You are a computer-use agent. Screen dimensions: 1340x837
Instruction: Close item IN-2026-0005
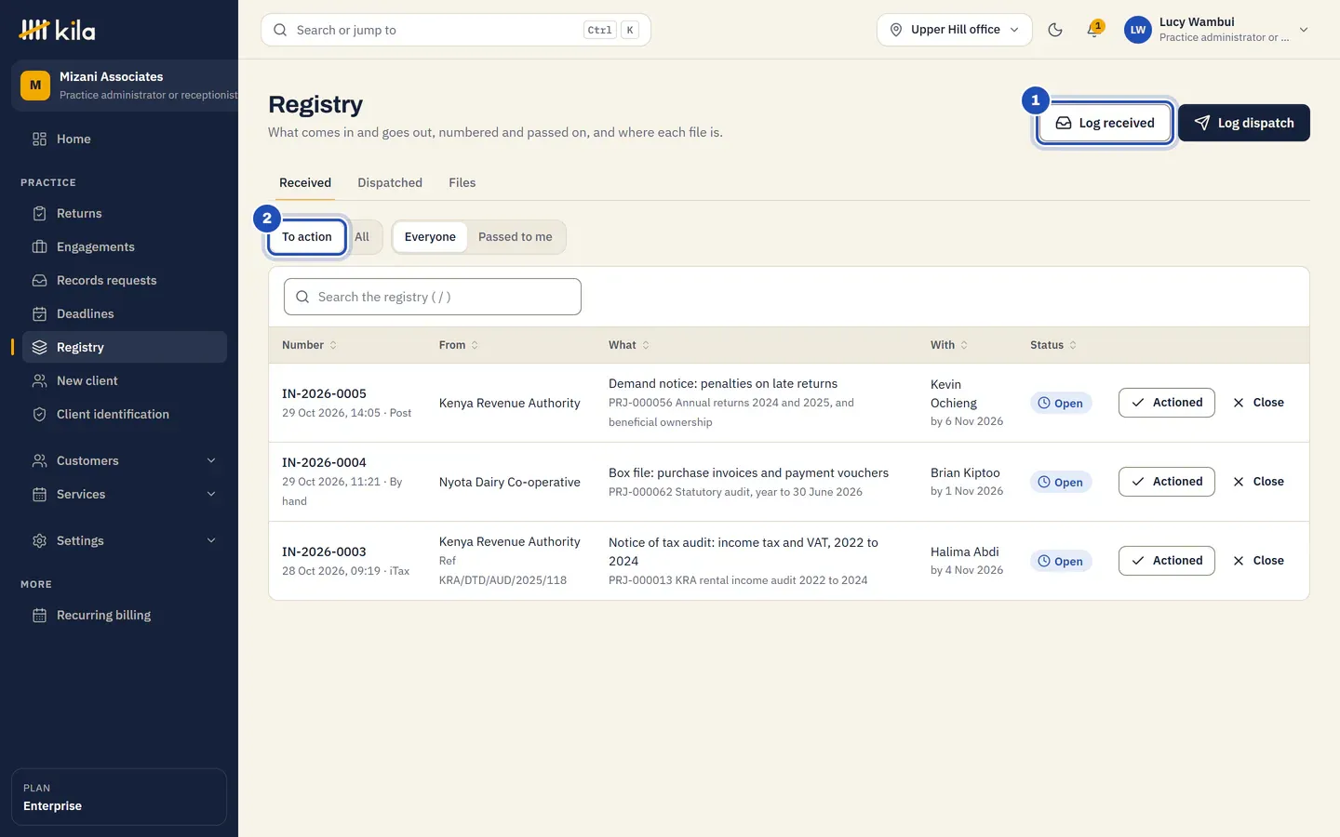(1258, 403)
